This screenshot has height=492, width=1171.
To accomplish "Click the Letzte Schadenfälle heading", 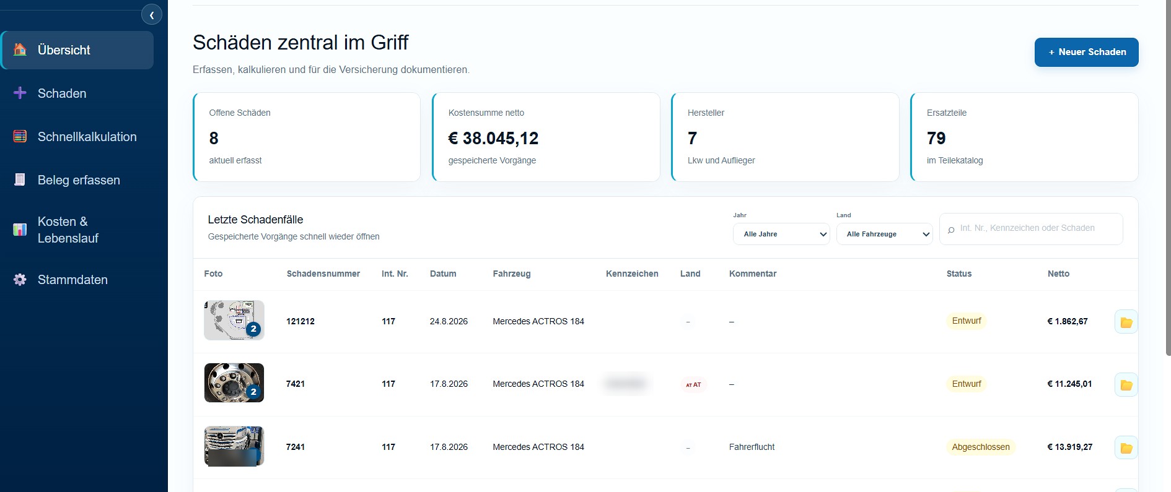I will pyautogui.click(x=255, y=220).
